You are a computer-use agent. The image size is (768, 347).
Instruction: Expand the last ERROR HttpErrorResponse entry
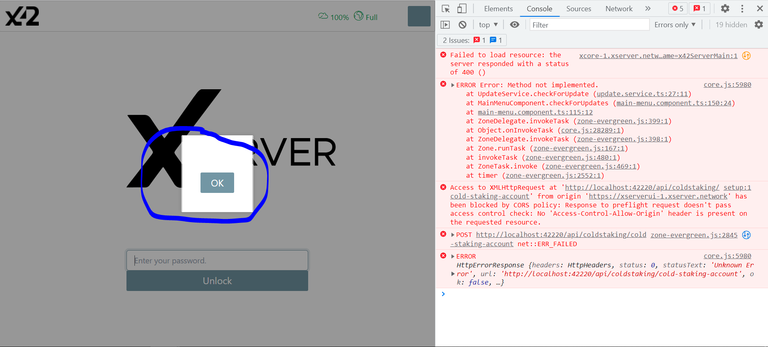[x=453, y=257]
